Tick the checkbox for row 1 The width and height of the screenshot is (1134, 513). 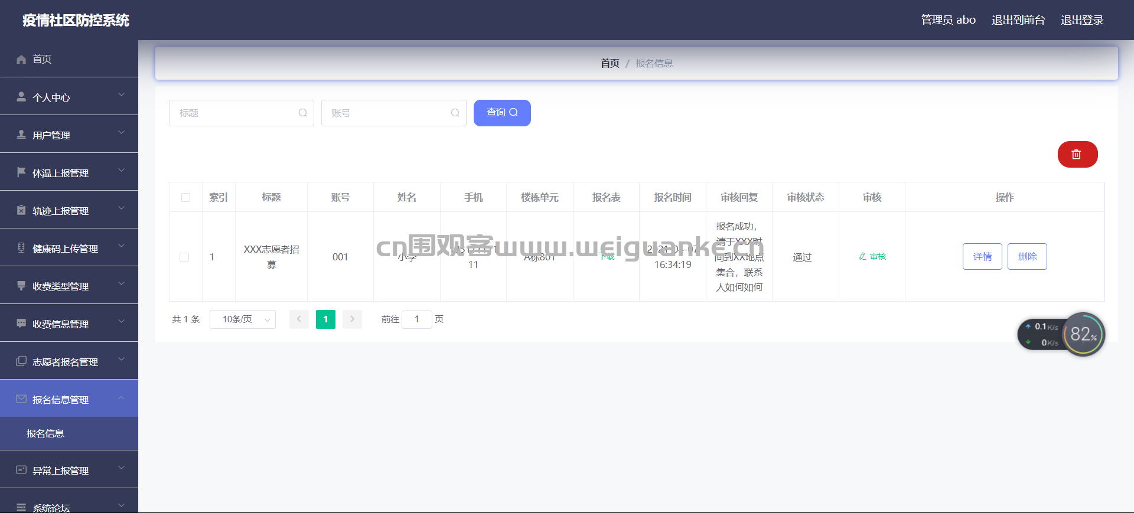[x=184, y=257]
